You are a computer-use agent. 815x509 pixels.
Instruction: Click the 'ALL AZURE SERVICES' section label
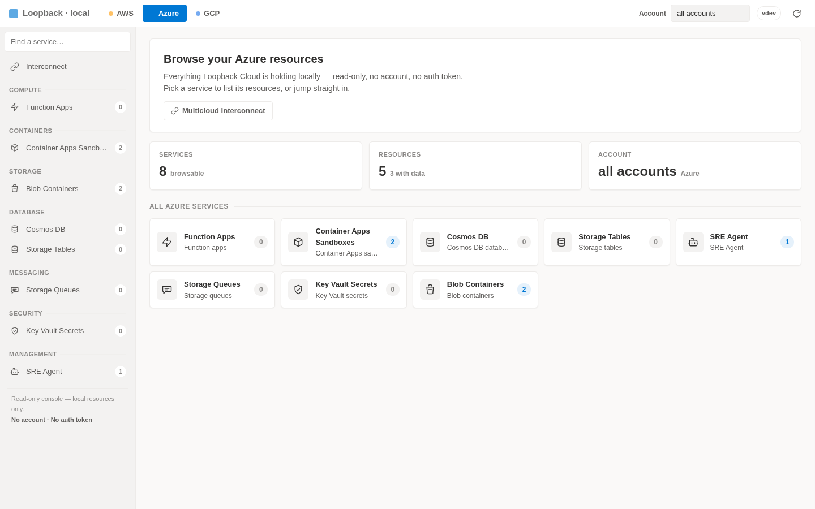point(189,206)
